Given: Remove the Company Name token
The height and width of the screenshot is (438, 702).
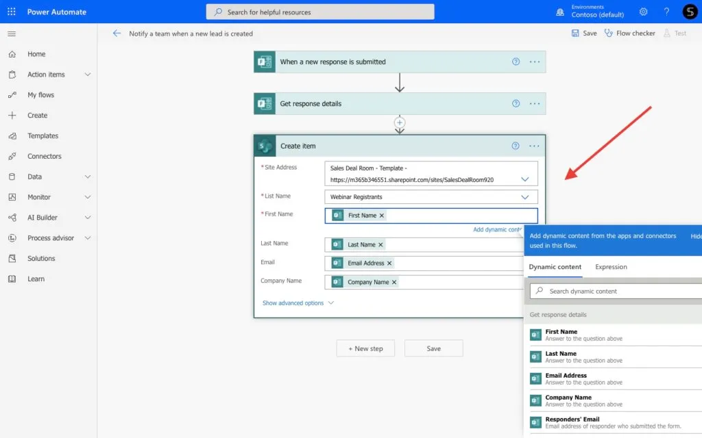Looking at the screenshot, I should coord(394,282).
